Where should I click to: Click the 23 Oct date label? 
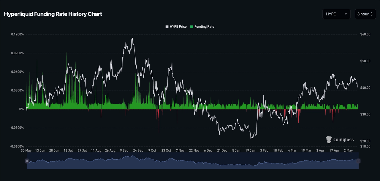pos(166,151)
